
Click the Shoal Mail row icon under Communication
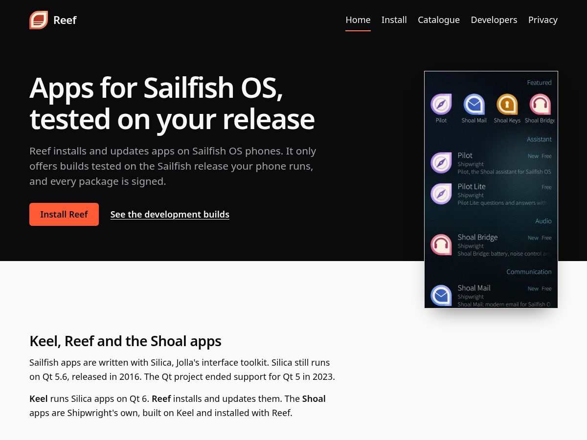click(441, 295)
